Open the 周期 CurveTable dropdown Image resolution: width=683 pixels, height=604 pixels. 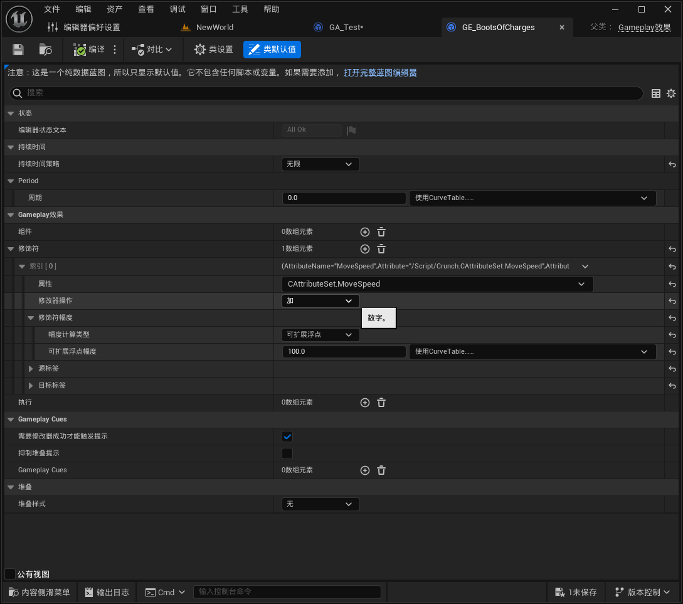pos(532,198)
